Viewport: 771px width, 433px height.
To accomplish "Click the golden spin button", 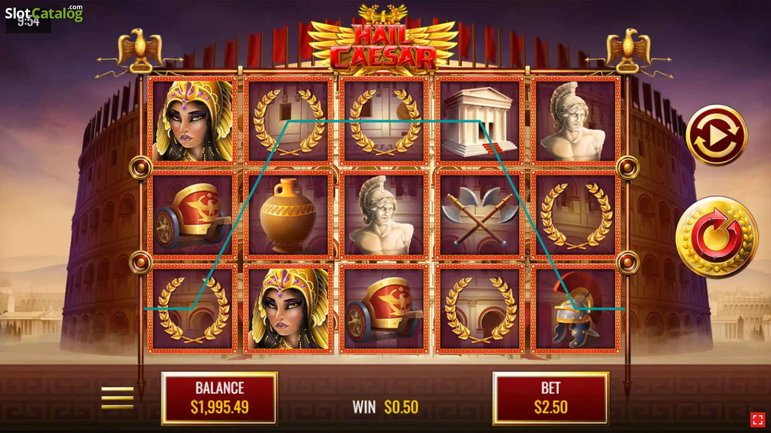I will (x=717, y=237).
